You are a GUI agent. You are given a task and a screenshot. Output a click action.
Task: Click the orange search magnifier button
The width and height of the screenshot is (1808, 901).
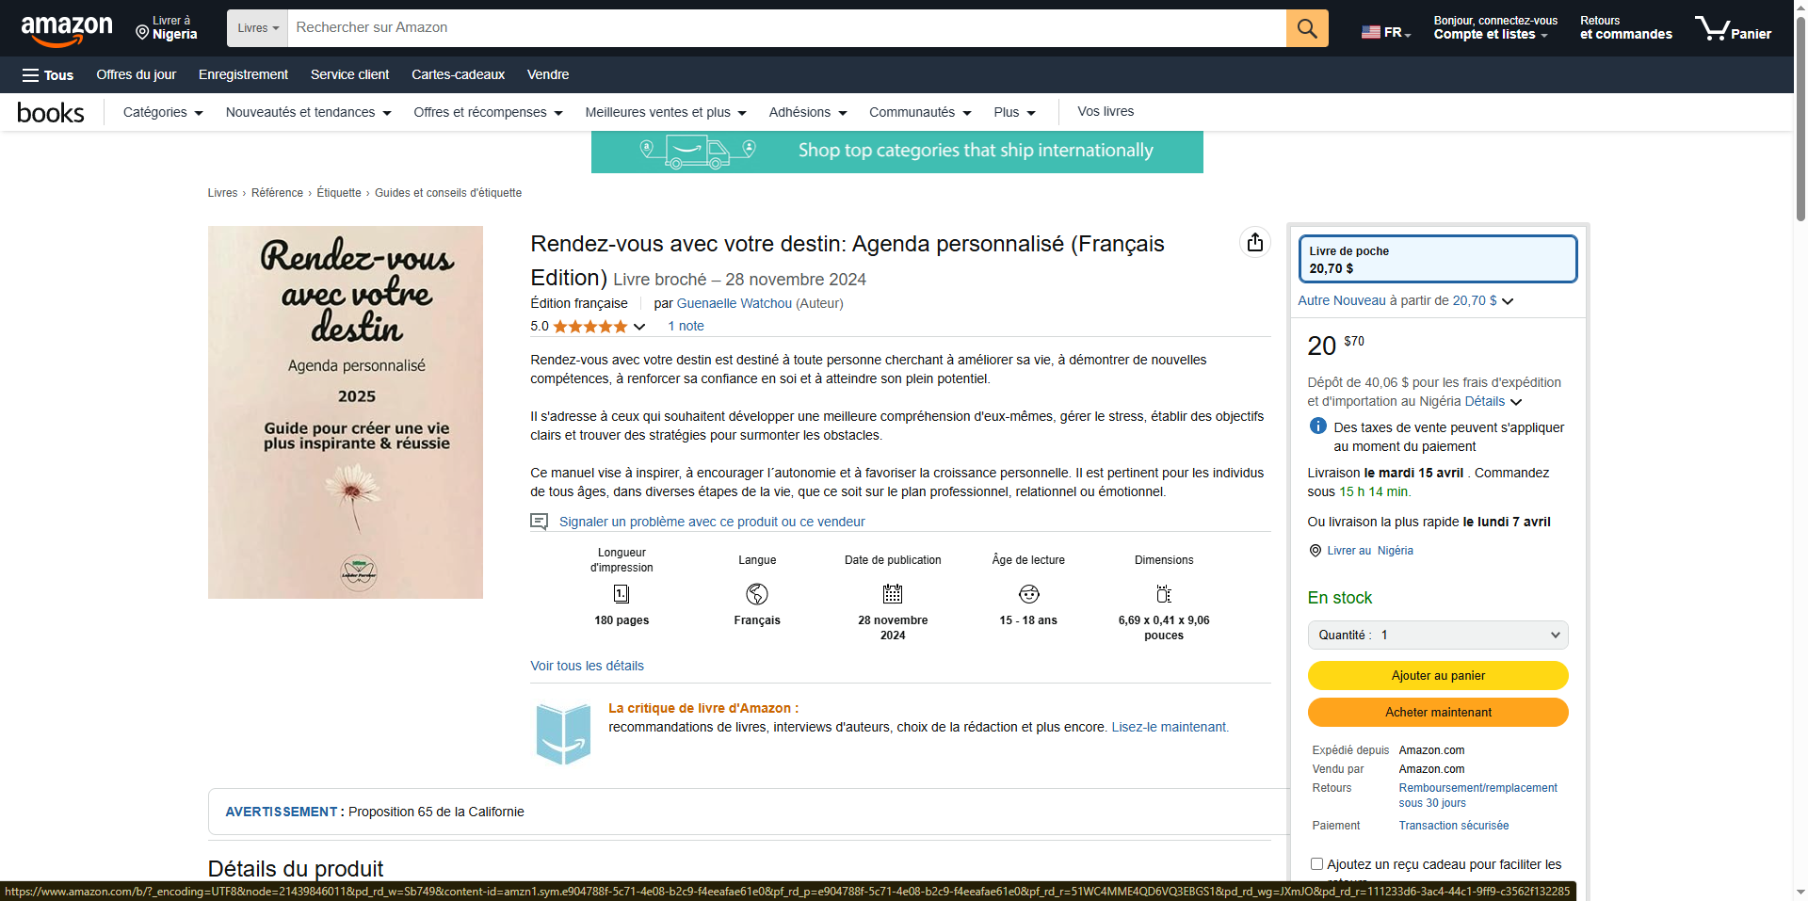click(x=1307, y=28)
